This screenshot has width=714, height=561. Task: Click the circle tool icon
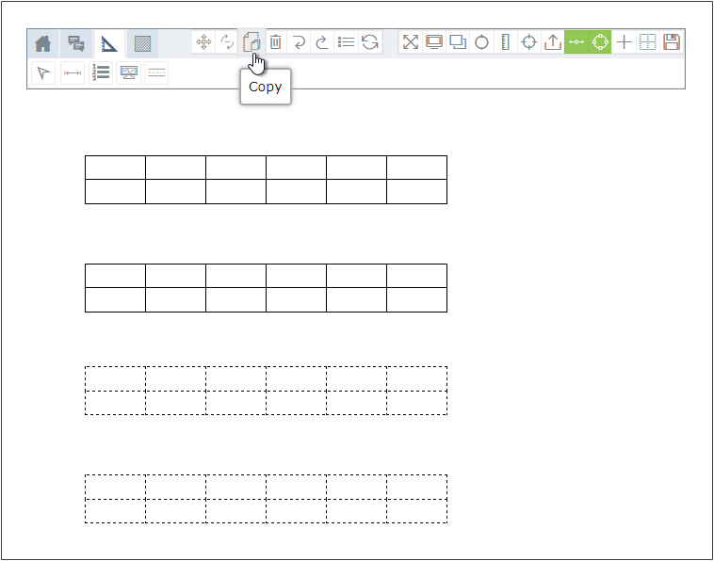point(481,42)
